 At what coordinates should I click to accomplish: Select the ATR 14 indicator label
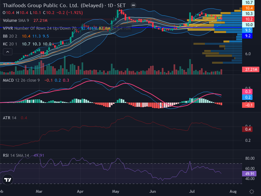point(9,118)
